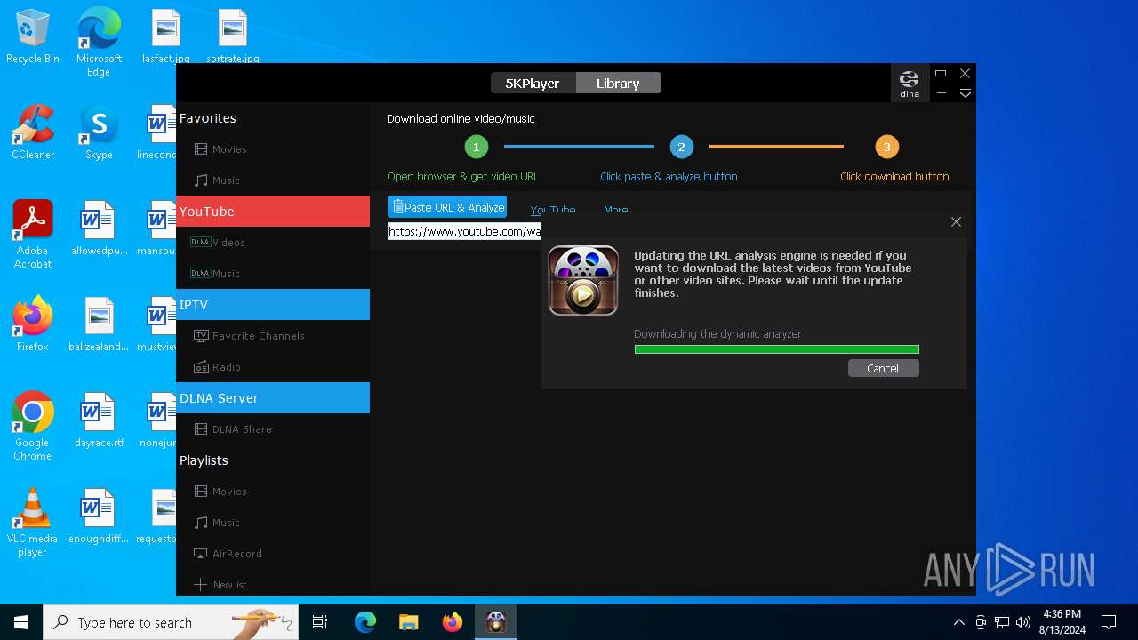
Task: Close the update dialog
Action: 956,222
